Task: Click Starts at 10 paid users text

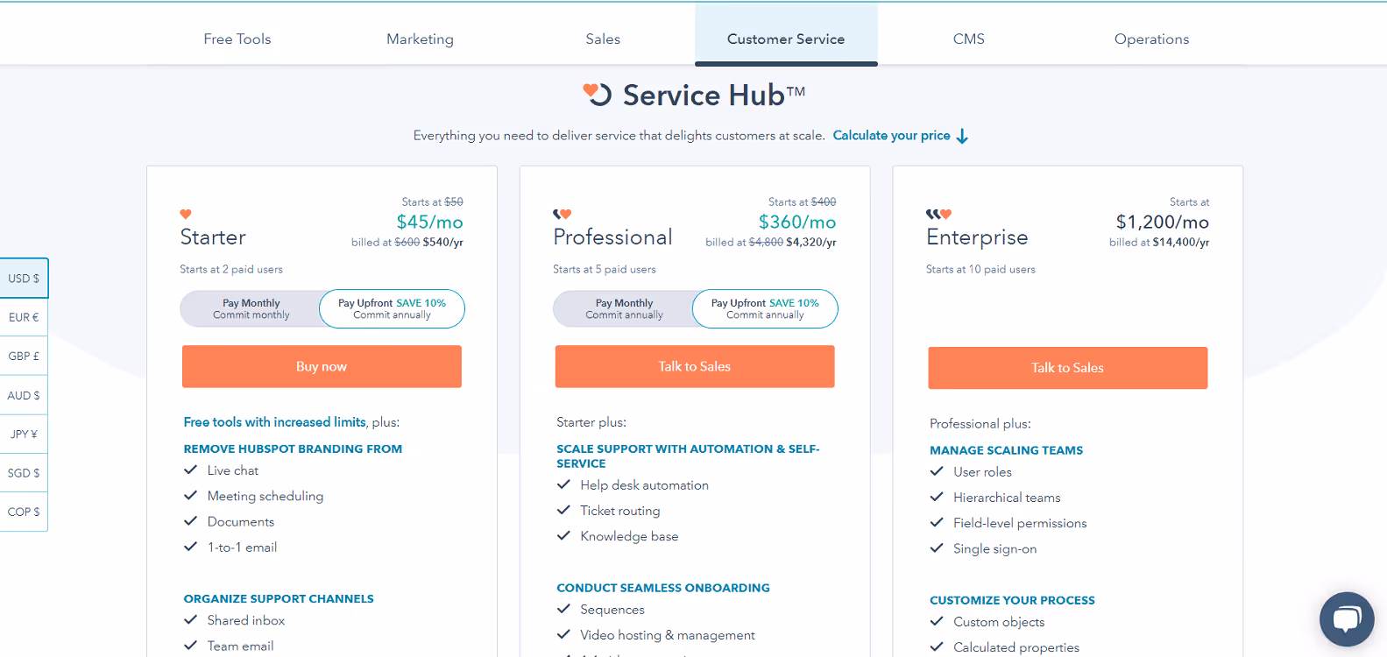Action: pos(980,269)
